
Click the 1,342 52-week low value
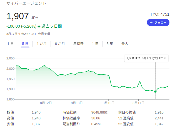click(159, 124)
